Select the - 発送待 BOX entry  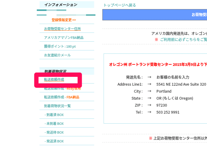pyautogui.click(x=54, y=132)
